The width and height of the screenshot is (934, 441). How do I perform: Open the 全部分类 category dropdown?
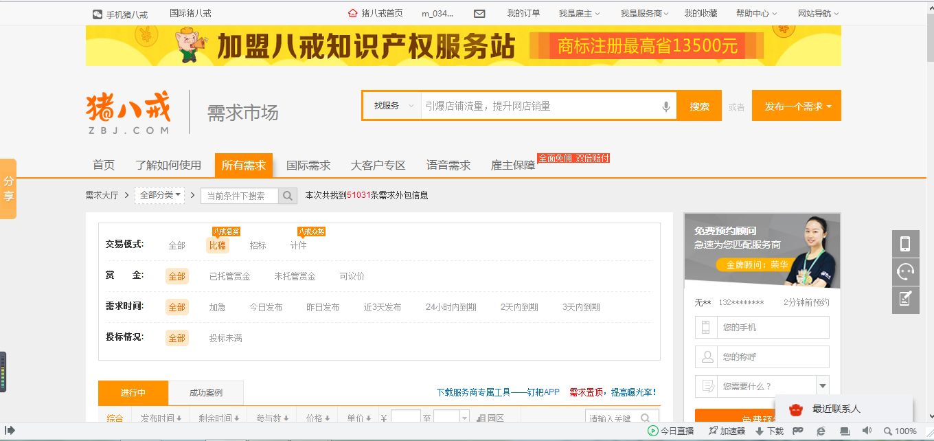[161, 195]
